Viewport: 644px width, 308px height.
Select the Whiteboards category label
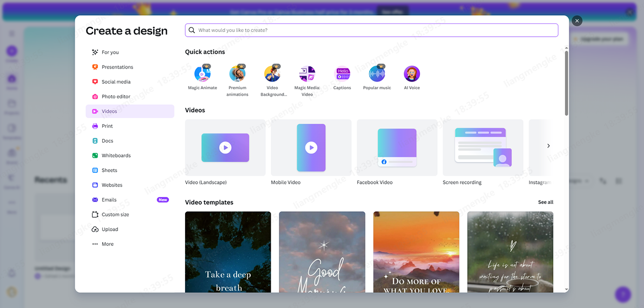(116, 156)
